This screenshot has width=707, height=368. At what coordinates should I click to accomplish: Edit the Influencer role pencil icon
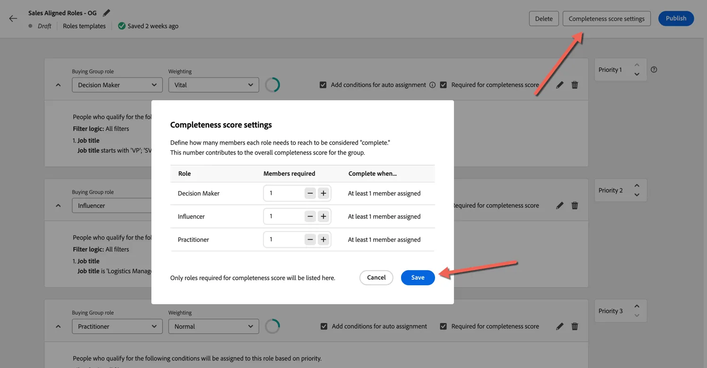(560, 205)
